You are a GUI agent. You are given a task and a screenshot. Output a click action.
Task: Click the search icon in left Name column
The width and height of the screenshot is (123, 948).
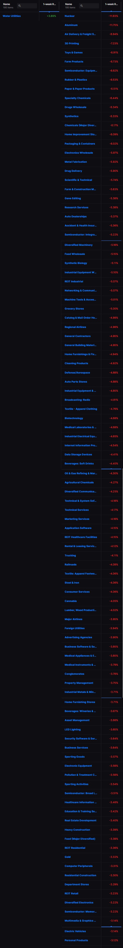[20, 6]
